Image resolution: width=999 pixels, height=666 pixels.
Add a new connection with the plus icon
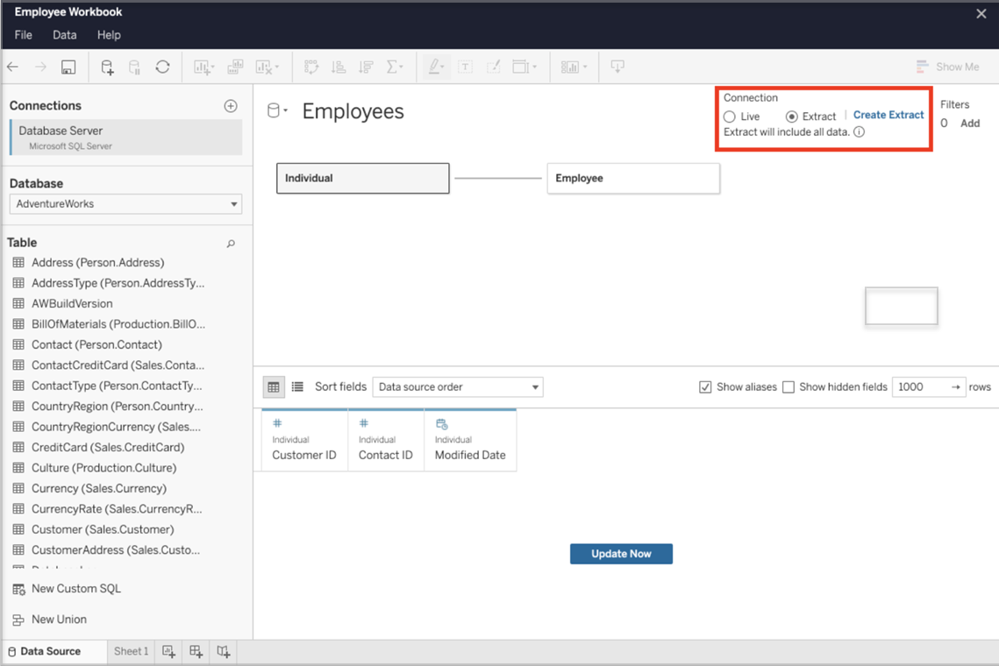pyautogui.click(x=230, y=105)
